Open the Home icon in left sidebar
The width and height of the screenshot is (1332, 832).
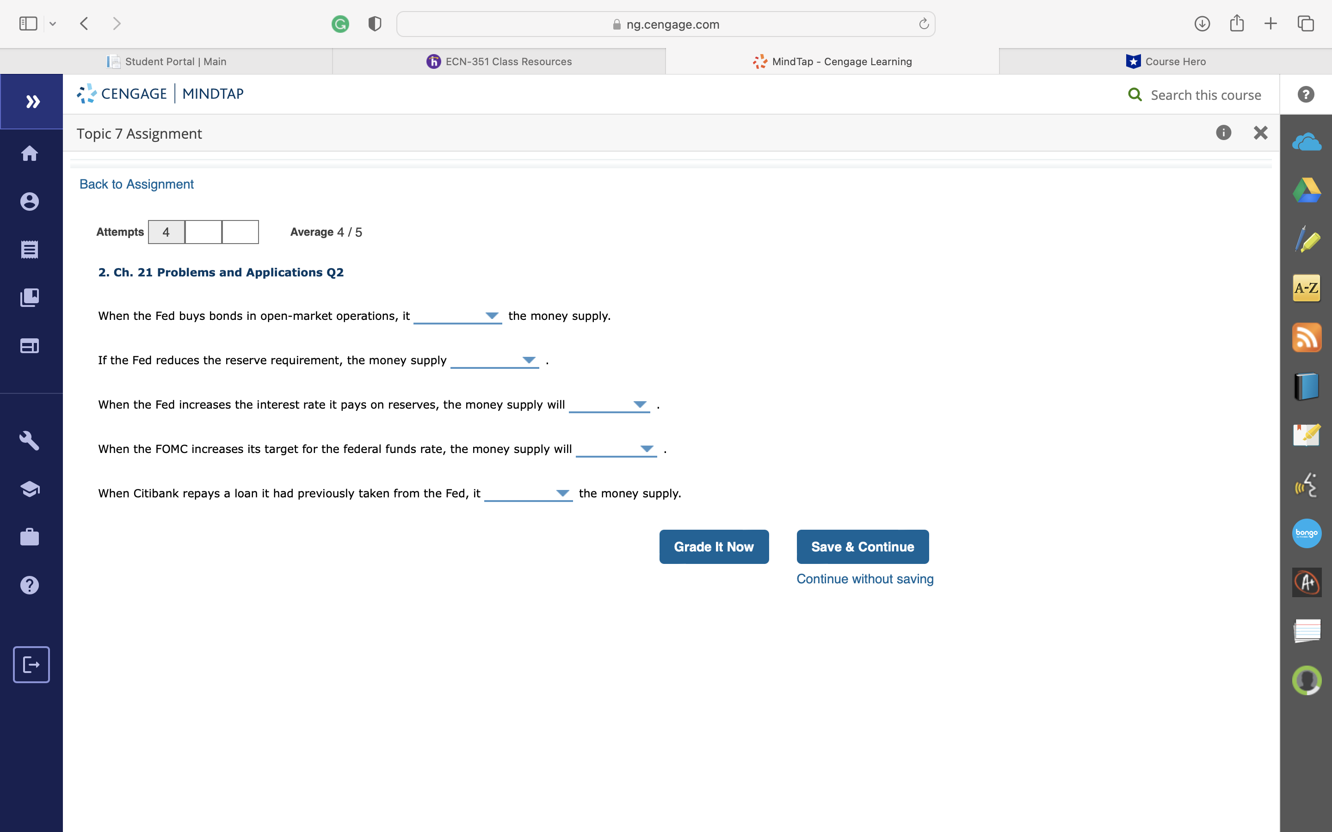[x=30, y=153]
